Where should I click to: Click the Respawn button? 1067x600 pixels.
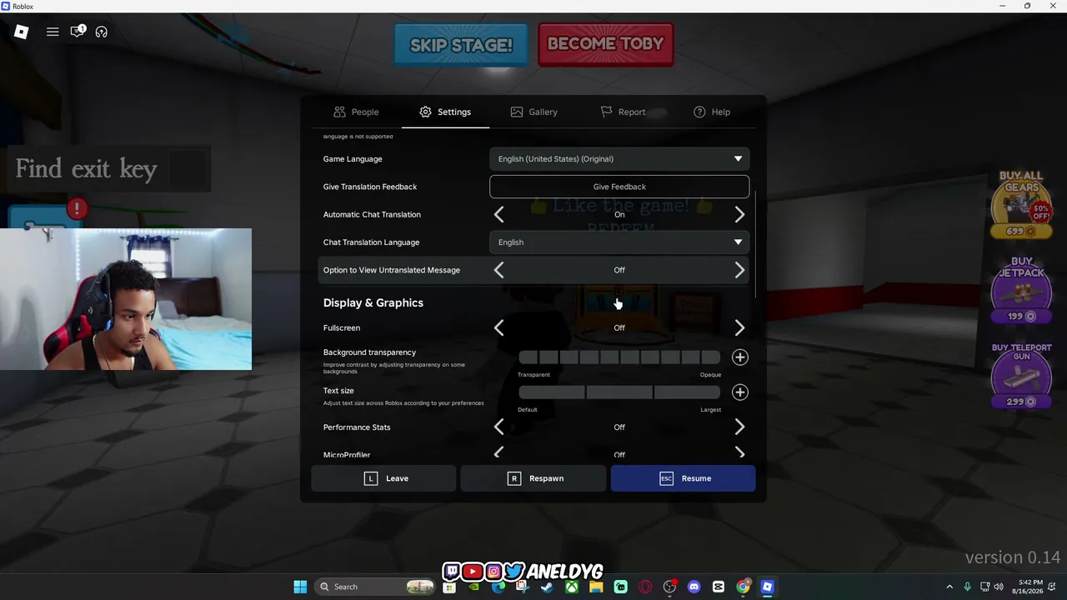pos(533,478)
